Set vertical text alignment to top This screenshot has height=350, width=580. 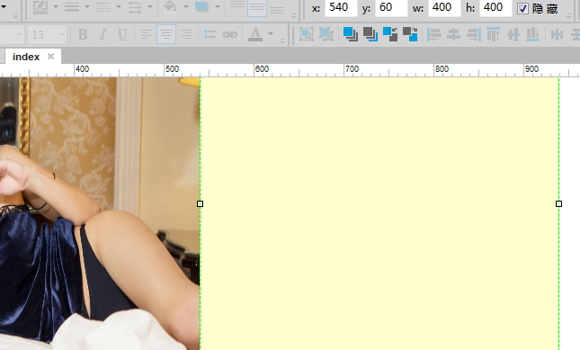coord(237,7)
